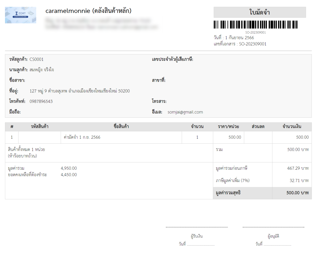Viewport: 317px width, 253px height.
Task: Click the ชื่อสินค้า column header
Action: (x=121, y=127)
